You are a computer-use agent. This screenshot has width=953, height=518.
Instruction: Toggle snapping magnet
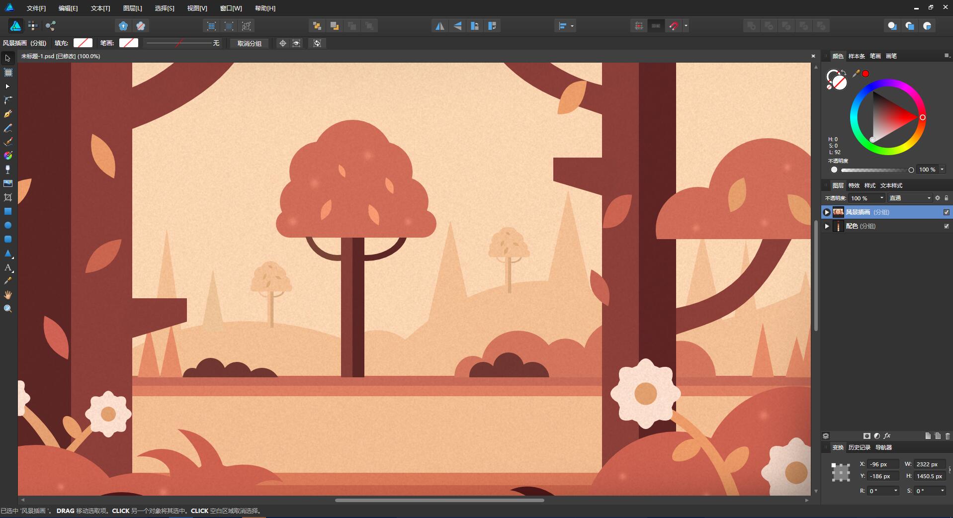pyautogui.click(x=674, y=26)
